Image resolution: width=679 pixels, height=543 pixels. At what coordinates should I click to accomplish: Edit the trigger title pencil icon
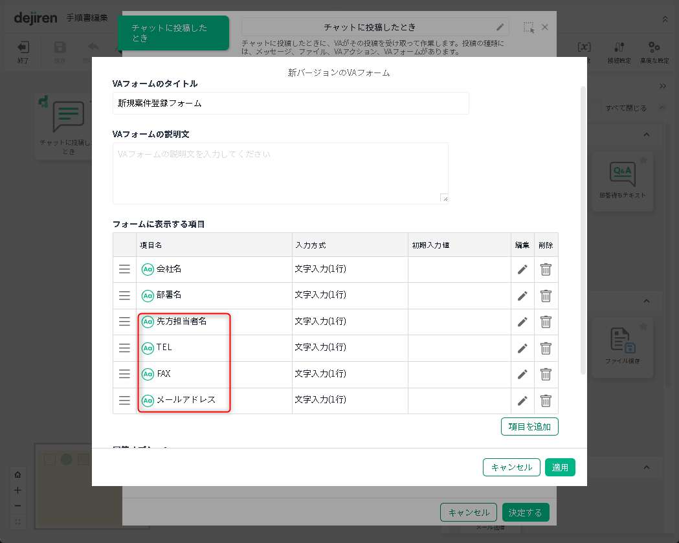pyautogui.click(x=500, y=27)
